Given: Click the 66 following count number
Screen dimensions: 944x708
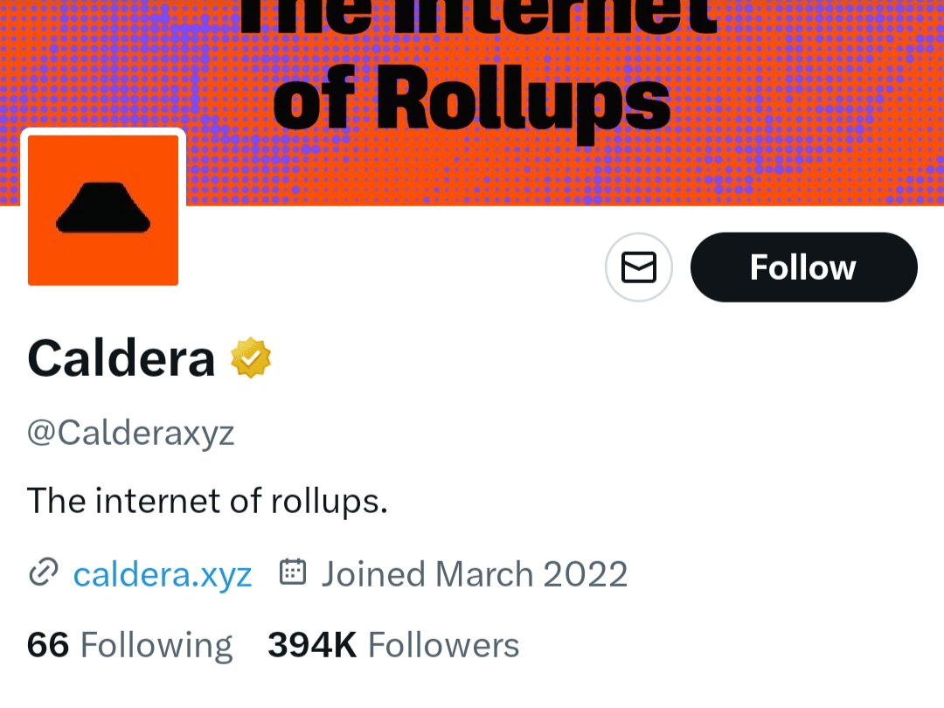Looking at the screenshot, I should (x=48, y=645).
